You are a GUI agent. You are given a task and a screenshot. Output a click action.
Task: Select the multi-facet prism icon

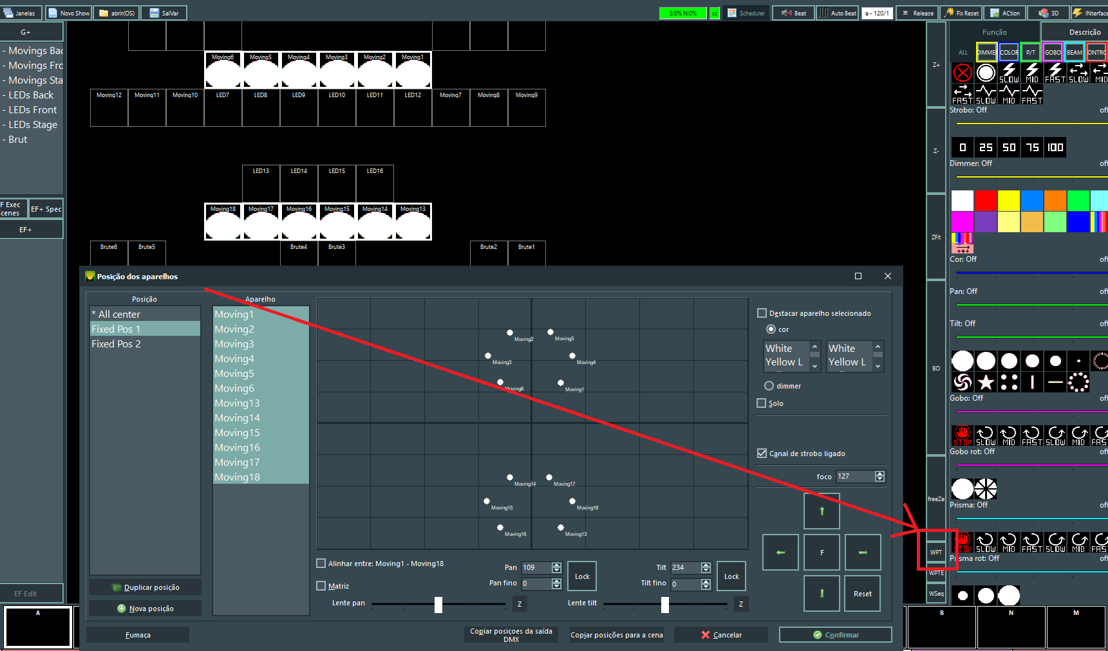(x=986, y=489)
